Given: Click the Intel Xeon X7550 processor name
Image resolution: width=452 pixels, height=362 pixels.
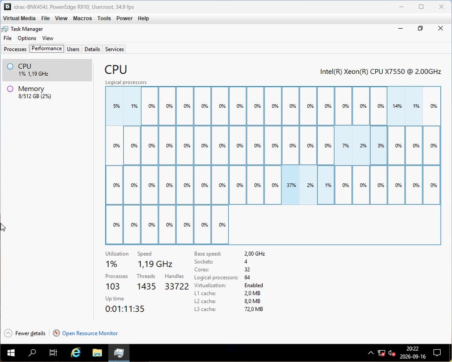Looking at the screenshot, I should point(380,71).
